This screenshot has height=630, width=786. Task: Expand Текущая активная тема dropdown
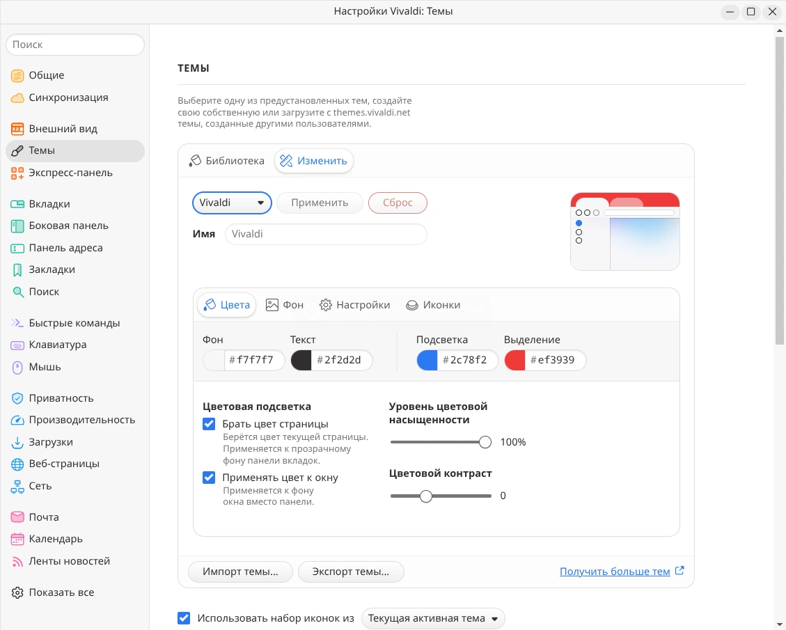[x=433, y=618]
